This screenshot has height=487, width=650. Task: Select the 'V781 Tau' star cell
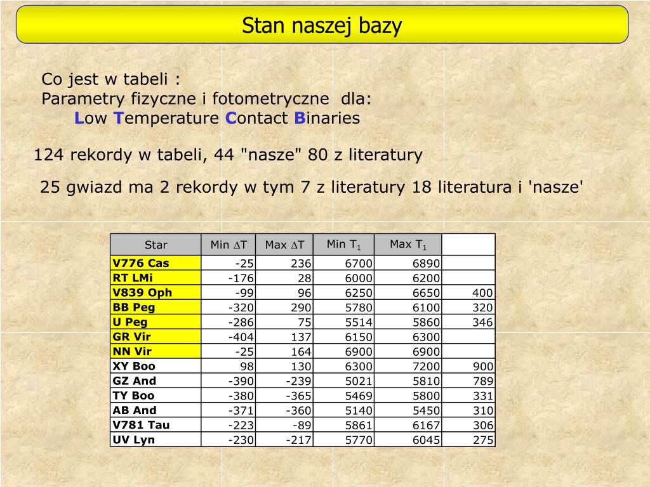tap(156, 424)
